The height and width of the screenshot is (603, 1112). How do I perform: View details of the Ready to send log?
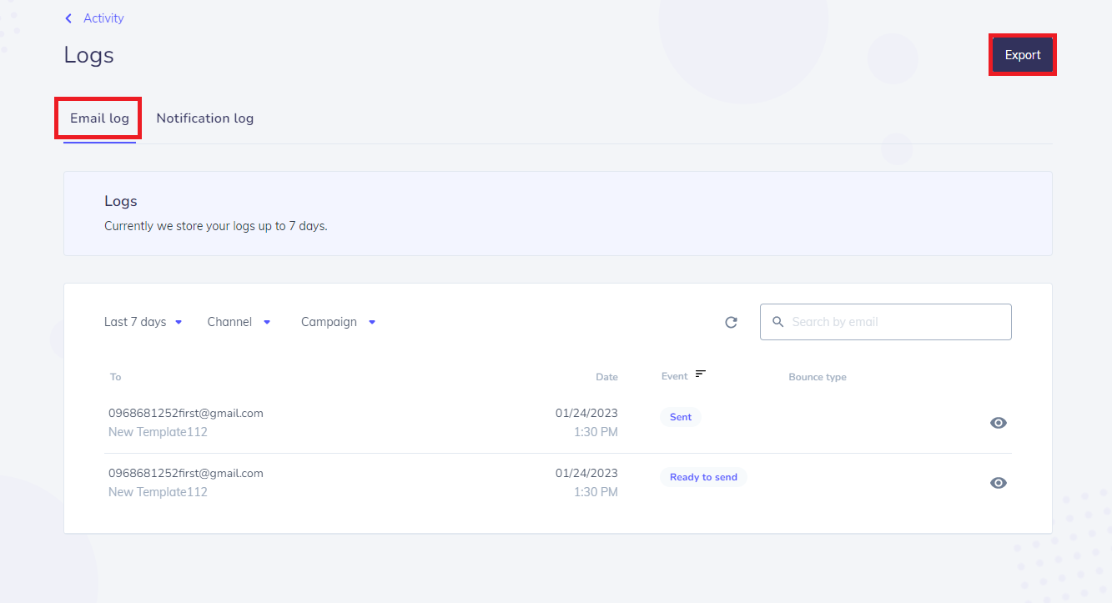click(x=998, y=483)
